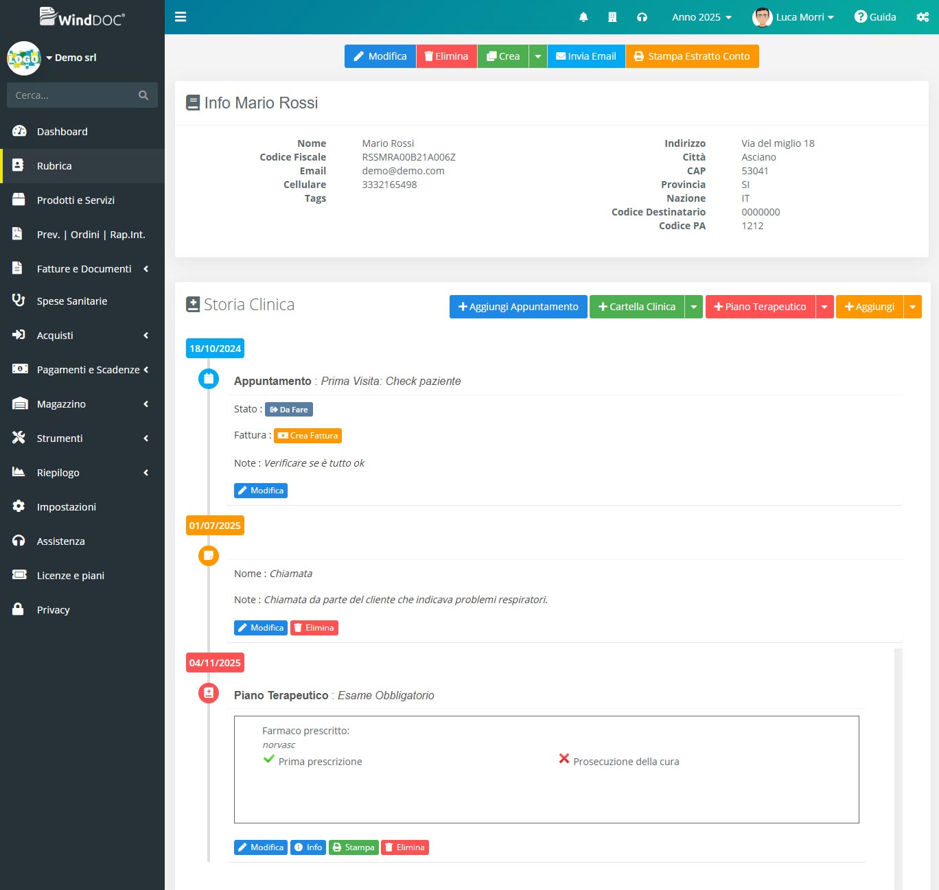Open Spese Sanitarie in the sidebar

tap(72, 301)
